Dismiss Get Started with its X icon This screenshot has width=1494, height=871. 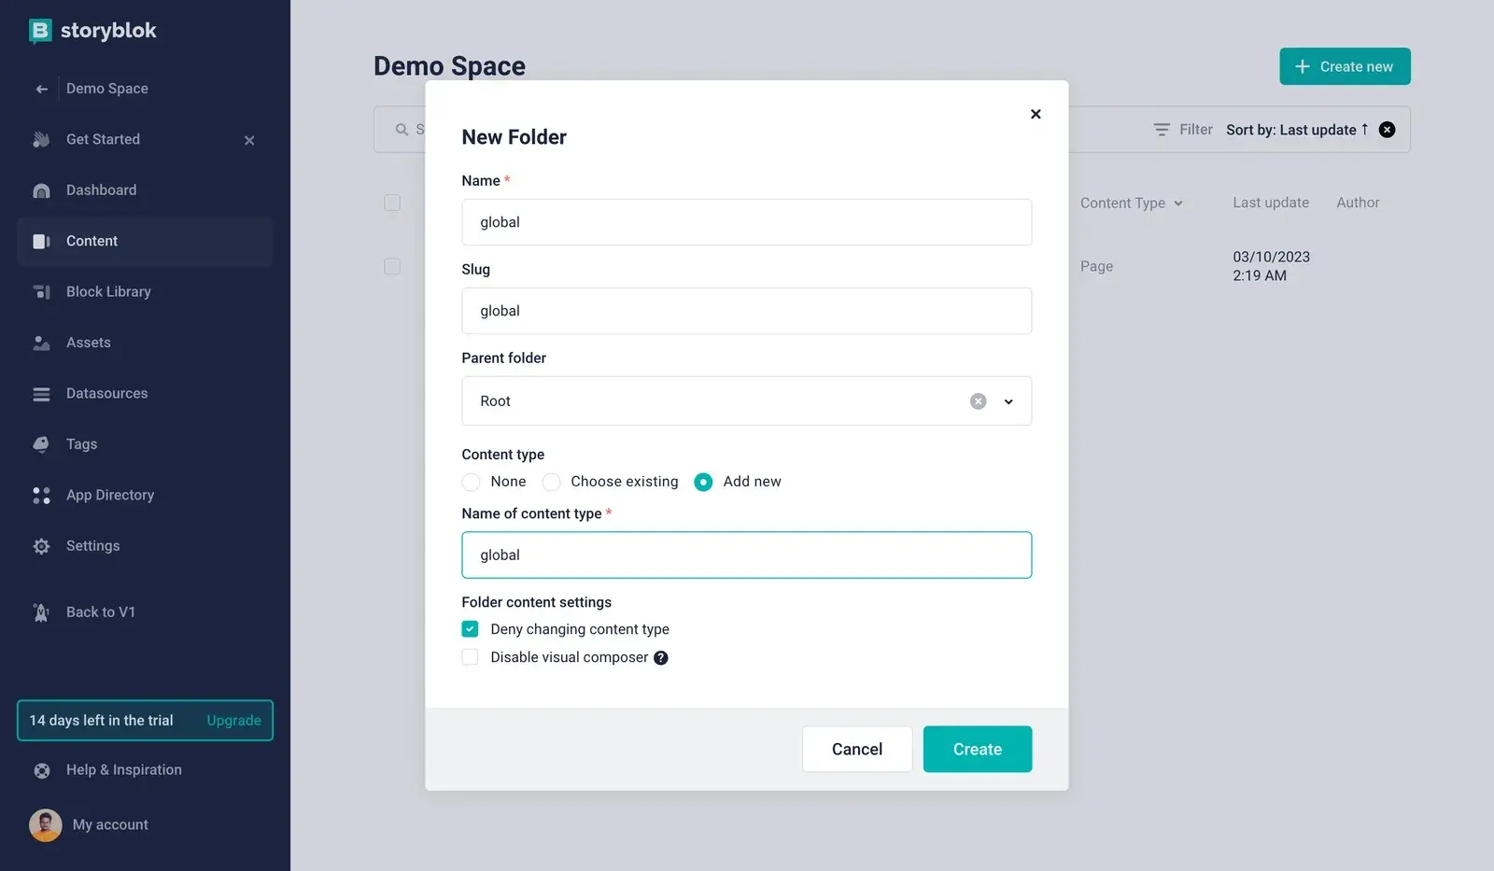249,140
